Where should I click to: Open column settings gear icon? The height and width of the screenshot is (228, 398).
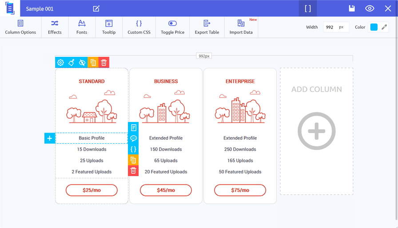click(x=60, y=63)
